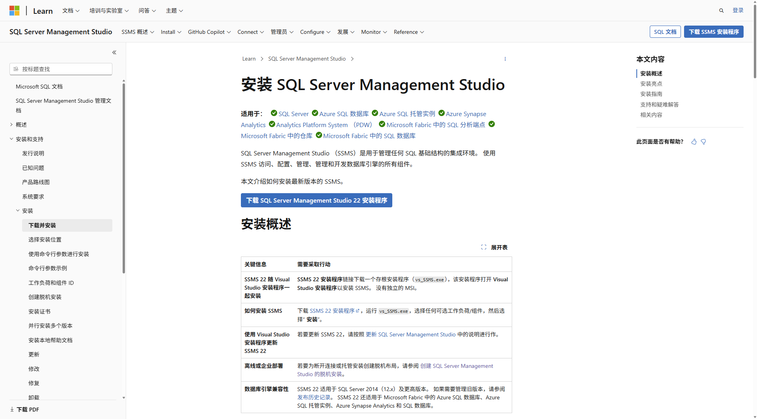757x419 pixels.
Task: Expand the 管理员 menu
Action: pos(282,32)
